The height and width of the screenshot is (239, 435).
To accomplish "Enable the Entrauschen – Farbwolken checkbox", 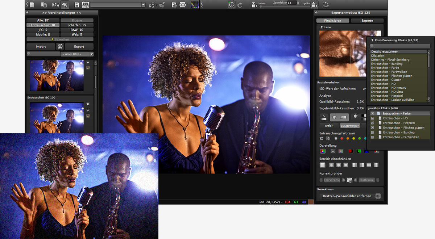I will pyautogui.click(x=372, y=137).
